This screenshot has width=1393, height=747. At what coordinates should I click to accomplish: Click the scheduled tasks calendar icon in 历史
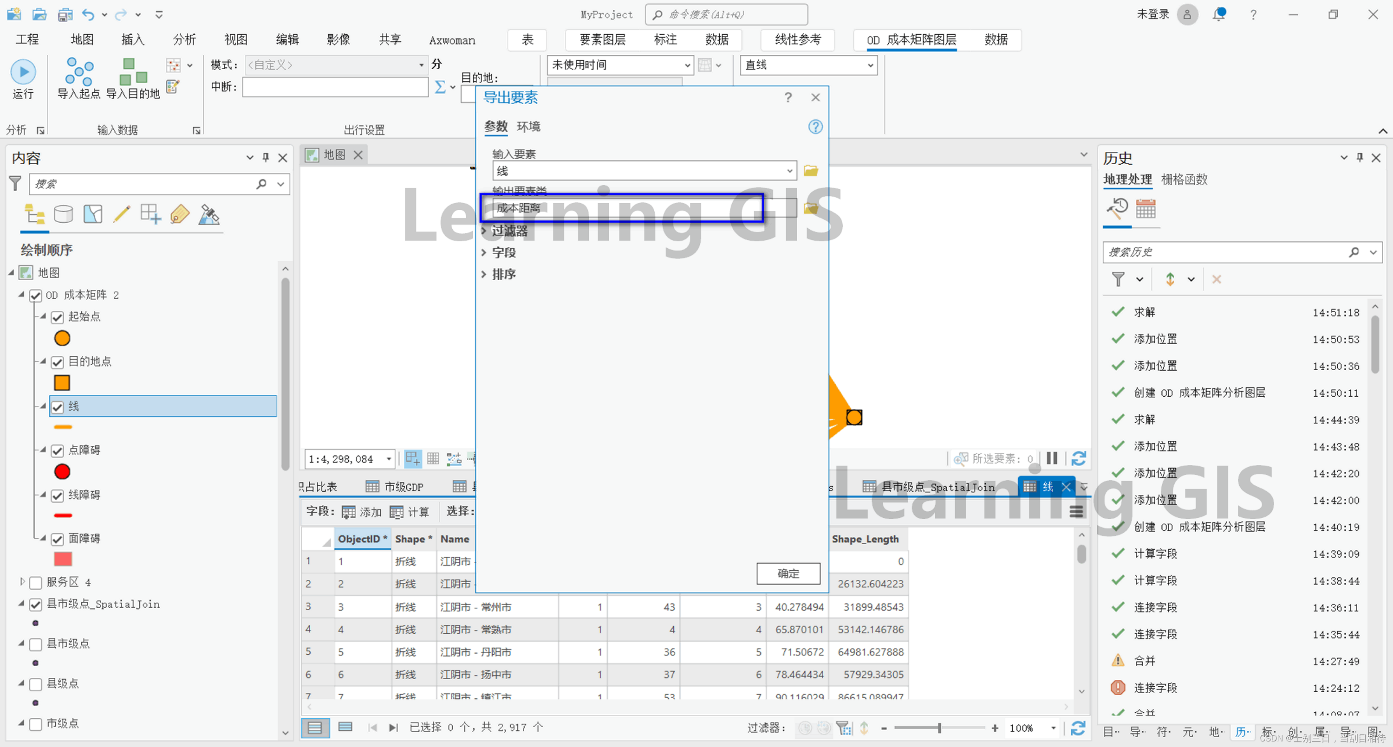tap(1146, 208)
